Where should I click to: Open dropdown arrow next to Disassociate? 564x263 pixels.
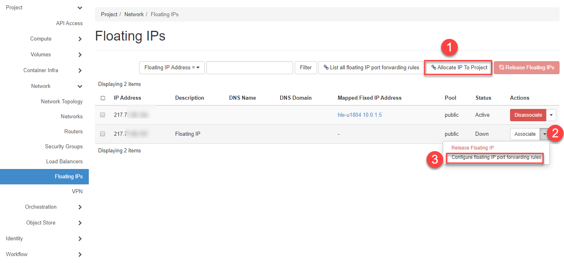point(551,115)
